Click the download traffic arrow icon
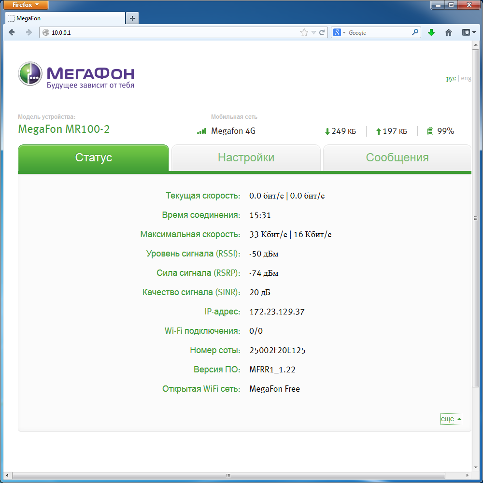Image resolution: width=483 pixels, height=483 pixels. point(327,131)
